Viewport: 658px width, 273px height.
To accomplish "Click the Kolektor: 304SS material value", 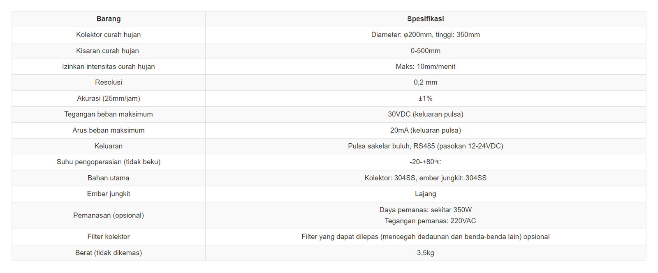I will tap(425, 178).
